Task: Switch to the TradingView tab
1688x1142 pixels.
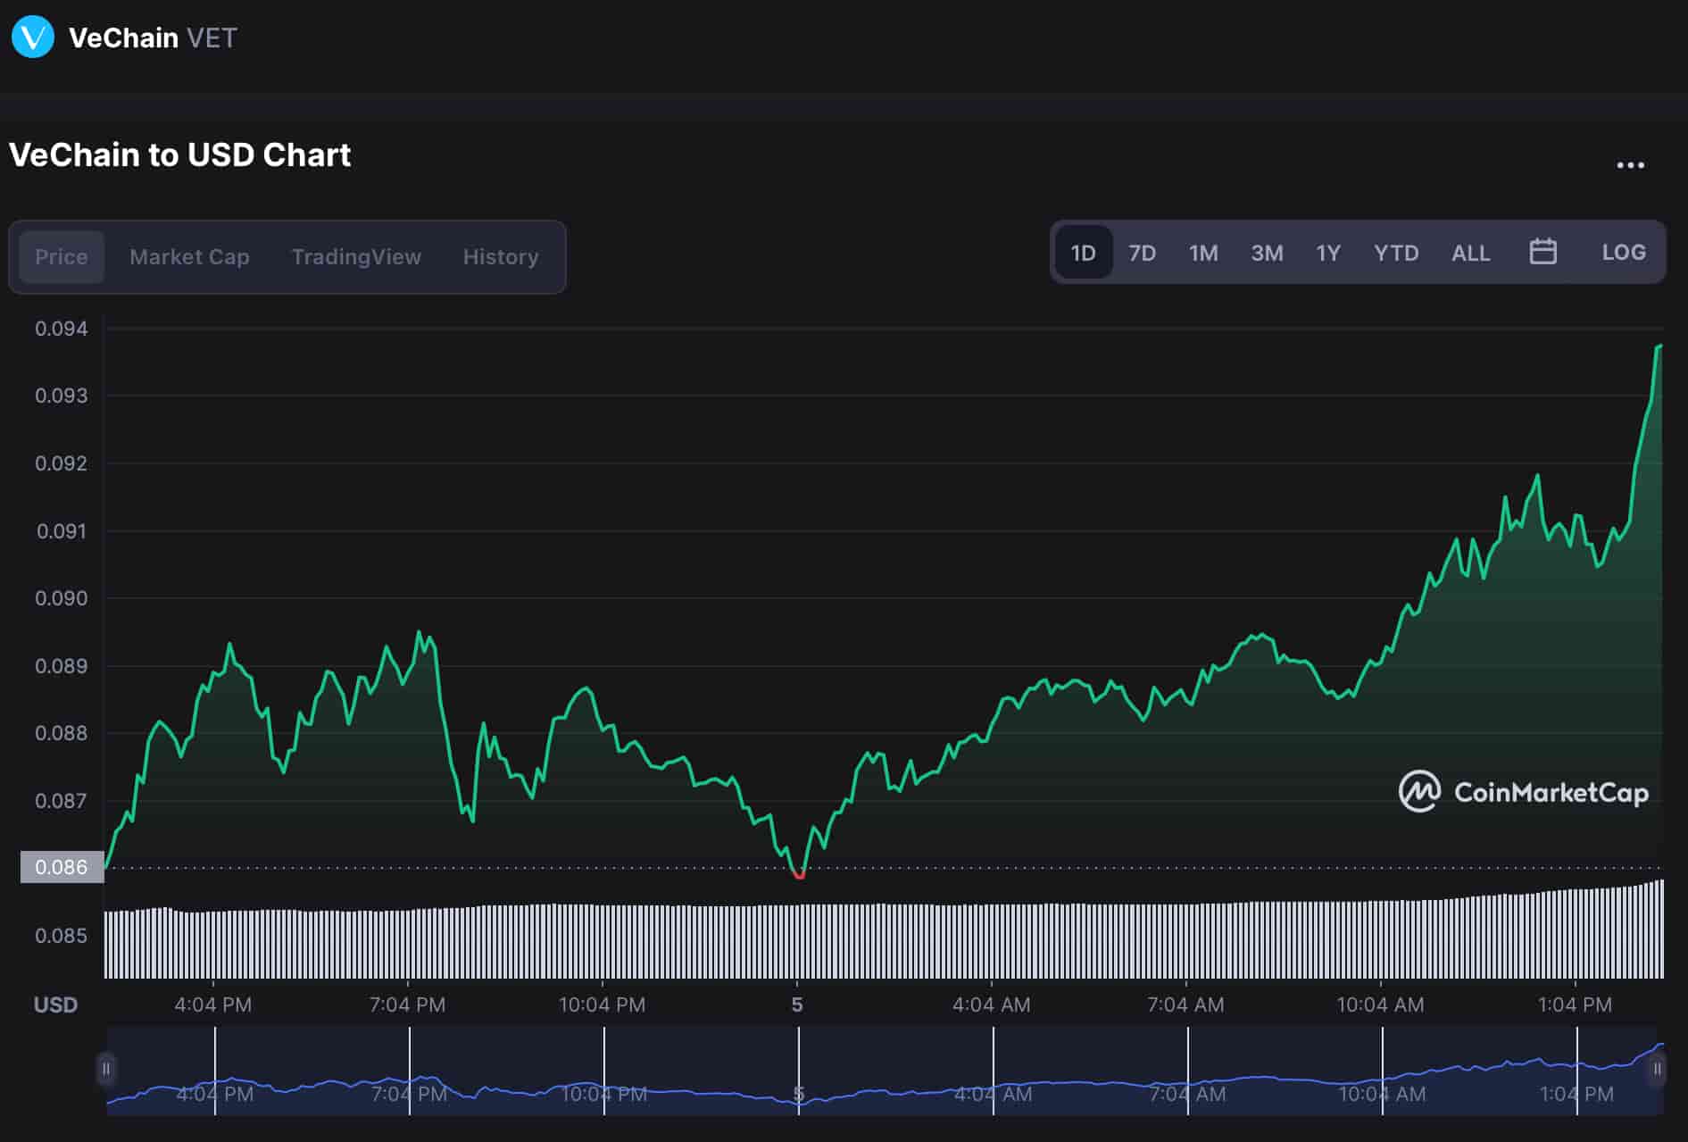Action: pos(355,256)
